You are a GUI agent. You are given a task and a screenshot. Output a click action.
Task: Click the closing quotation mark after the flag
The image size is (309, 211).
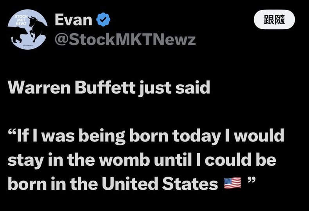click(x=252, y=182)
